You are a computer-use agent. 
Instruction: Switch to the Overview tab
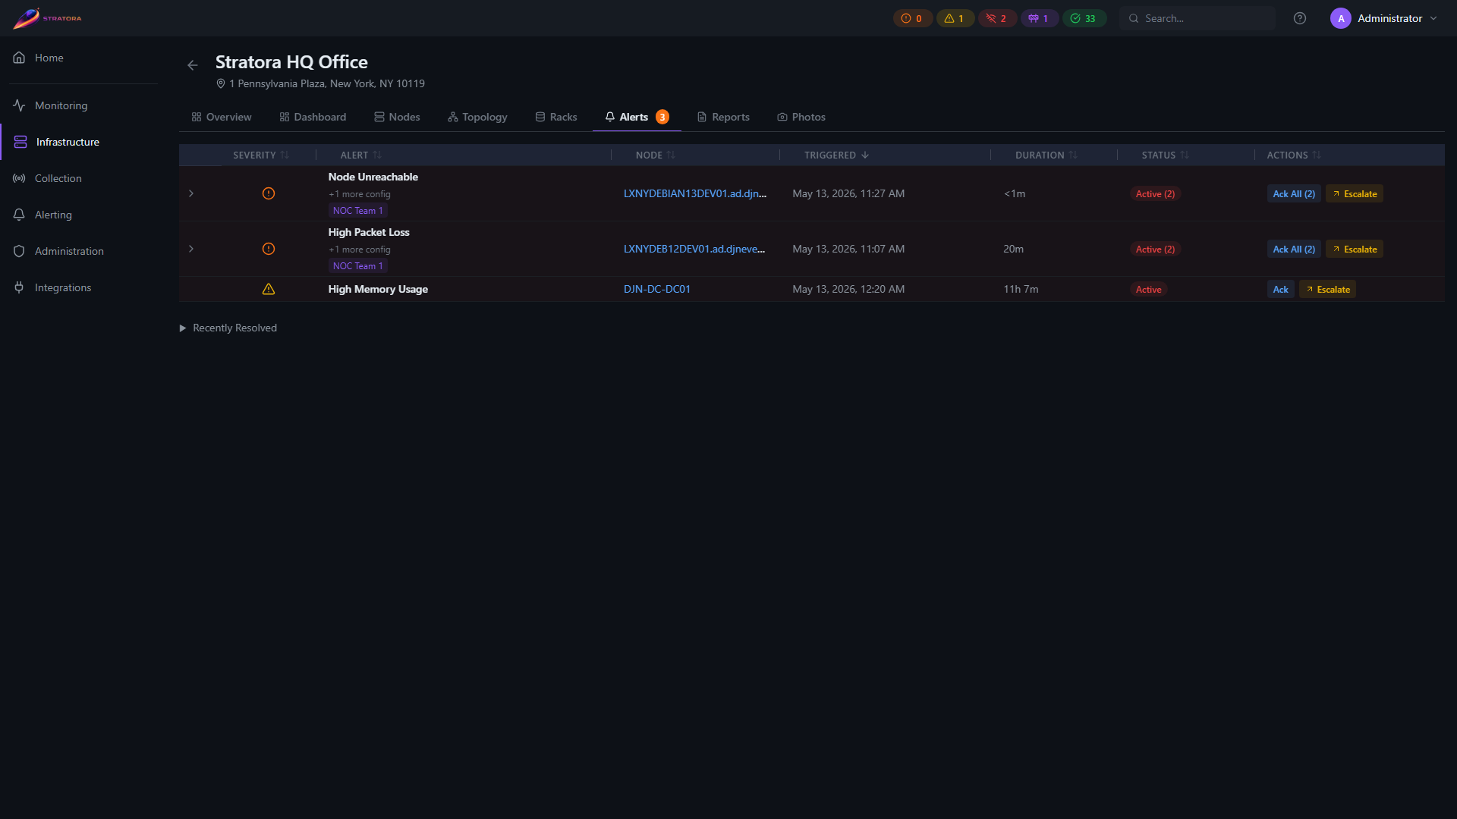222,117
